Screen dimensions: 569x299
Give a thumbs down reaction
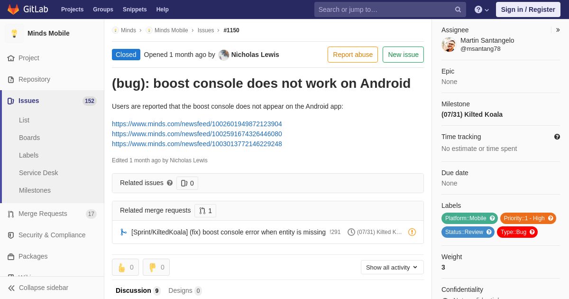[156, 267]
